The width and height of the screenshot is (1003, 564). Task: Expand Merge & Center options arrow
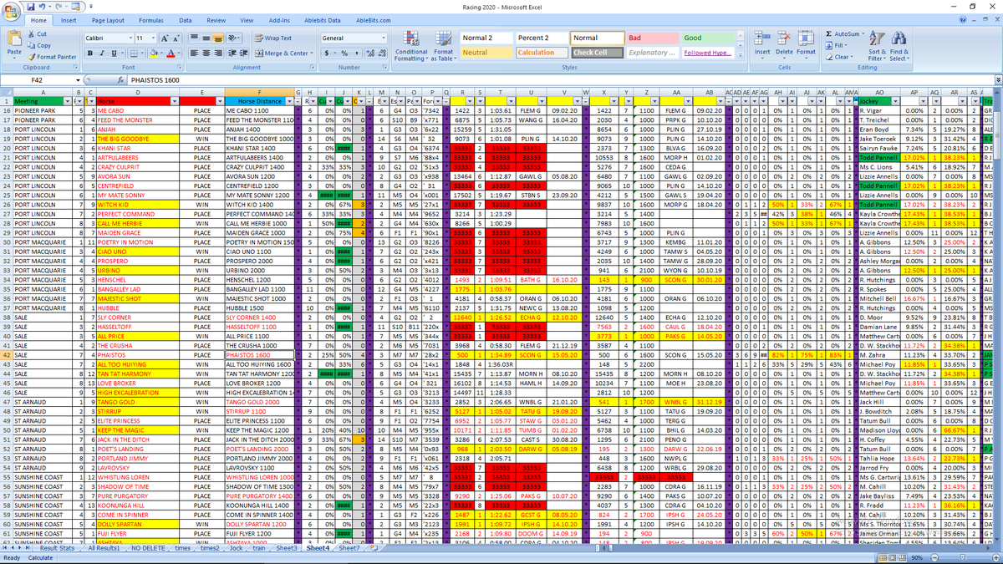312,53
